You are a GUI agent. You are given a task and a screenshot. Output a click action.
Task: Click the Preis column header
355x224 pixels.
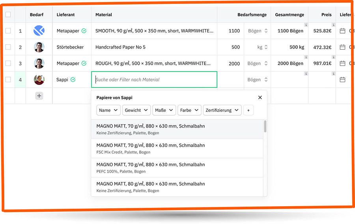(322, 15)
